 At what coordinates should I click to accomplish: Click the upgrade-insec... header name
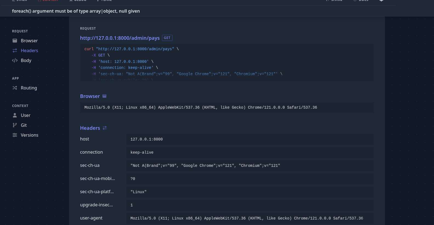click(x=97, y=205)
